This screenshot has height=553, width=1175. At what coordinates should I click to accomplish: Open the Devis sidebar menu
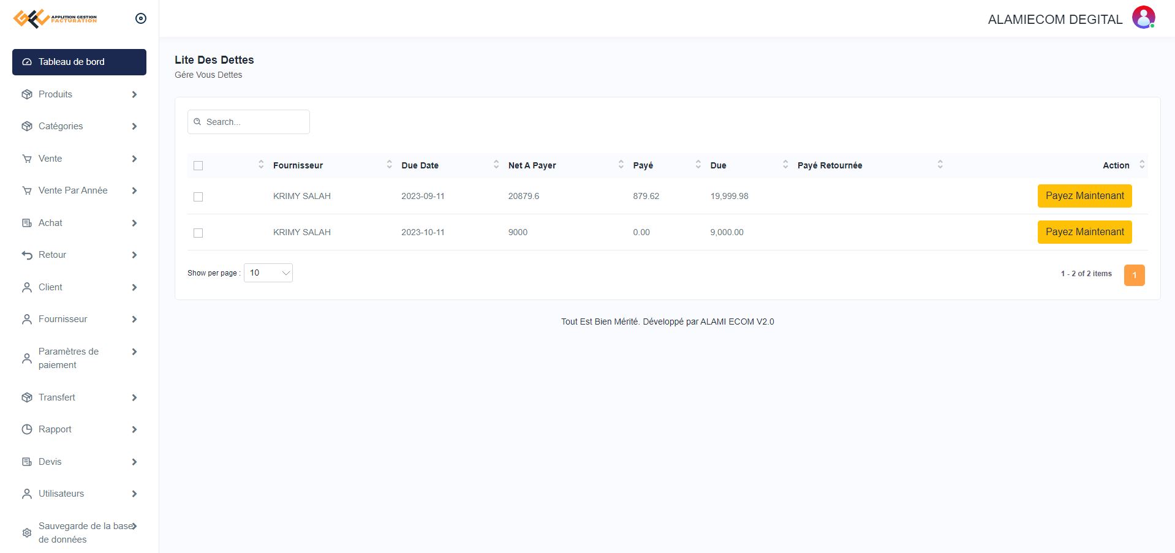tap(50, 462)
